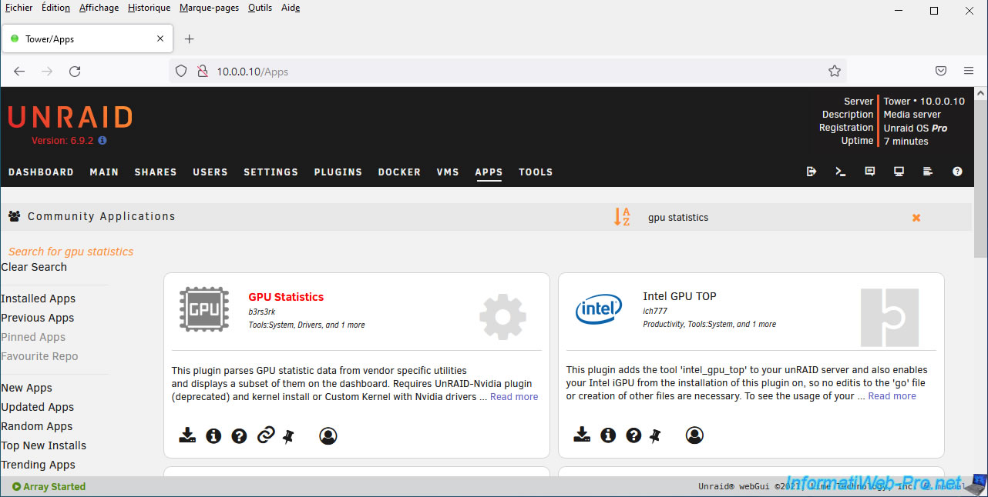Expand Read more for Intel GPU TOP
Image resolution: width=988 pixels, height=497 pixels.
892,396
